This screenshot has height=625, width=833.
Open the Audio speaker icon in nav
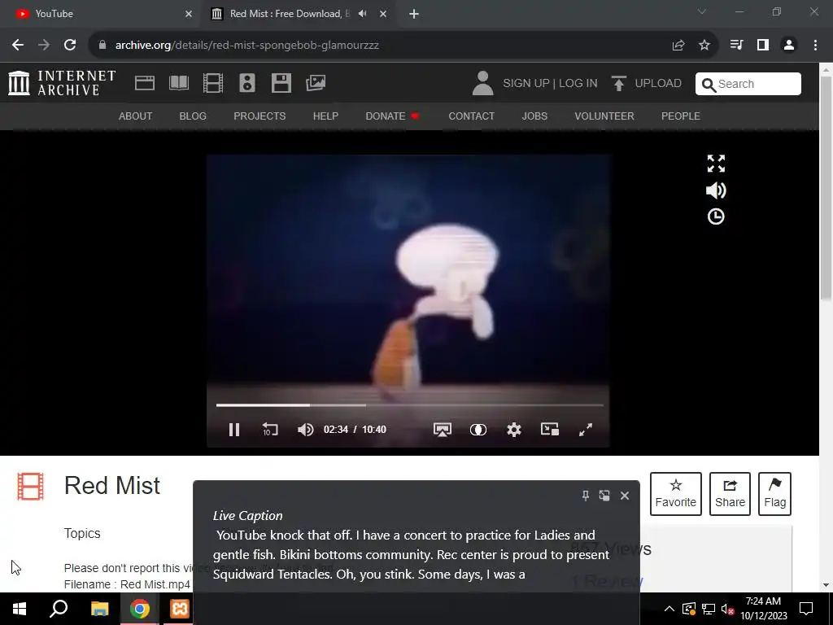(x=247, y=83)
